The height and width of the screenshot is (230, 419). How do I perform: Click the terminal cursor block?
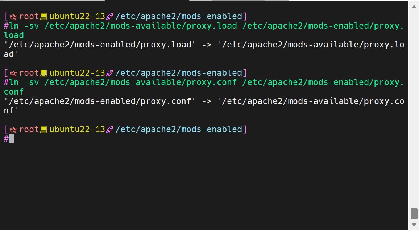pos(11,139)
